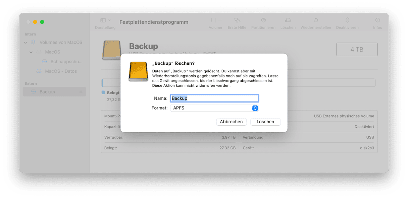Click the Abbrechen button

click(231, 122)
